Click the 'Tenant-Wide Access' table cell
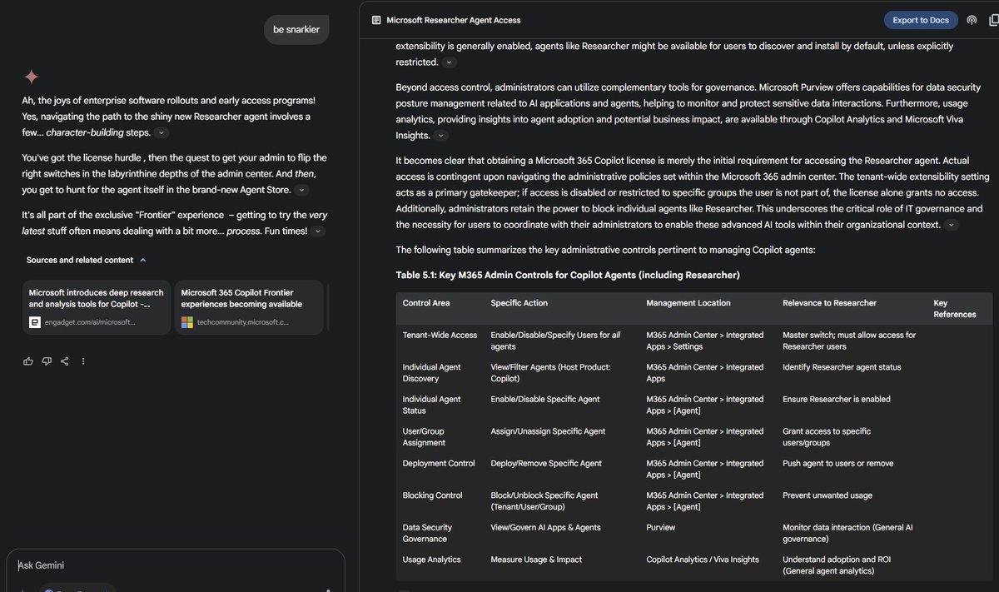Image resolution: width=999 pixels, height=592 pixels. click(x=440, y=335)
